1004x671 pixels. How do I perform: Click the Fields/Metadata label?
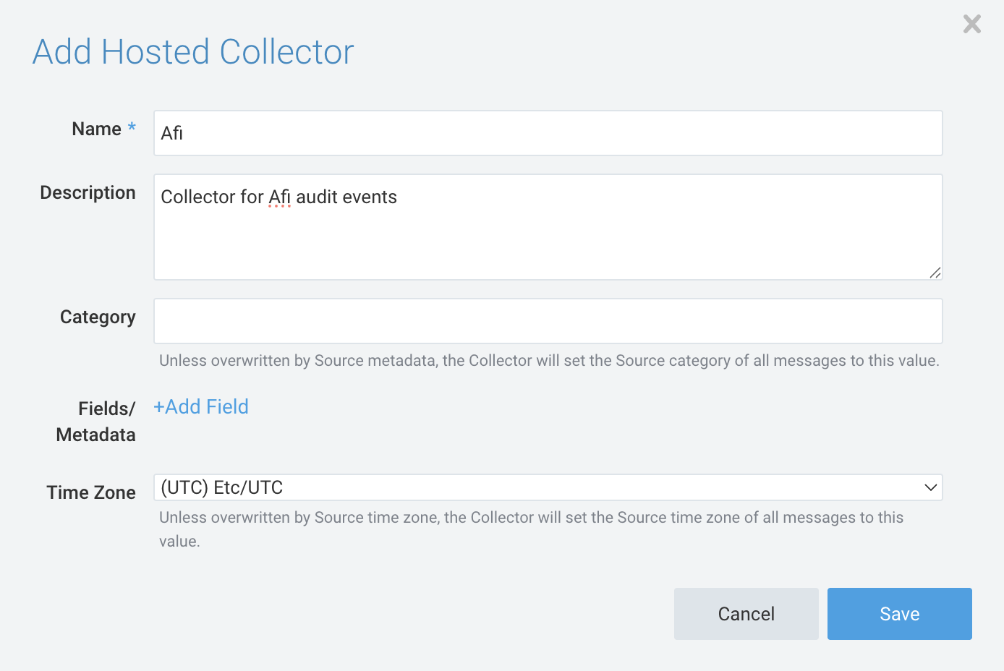coord(95,422)
